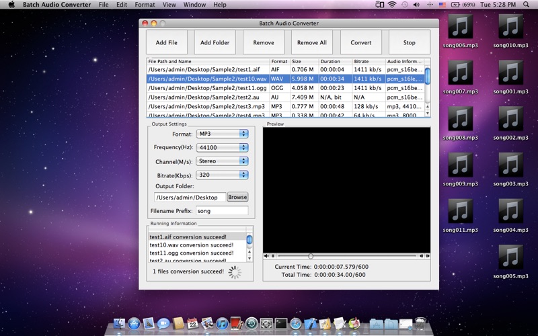The height and width of the screenshot is (336, 538).
Task: Click the Spotlight search icon
Action: click(526, 5)
